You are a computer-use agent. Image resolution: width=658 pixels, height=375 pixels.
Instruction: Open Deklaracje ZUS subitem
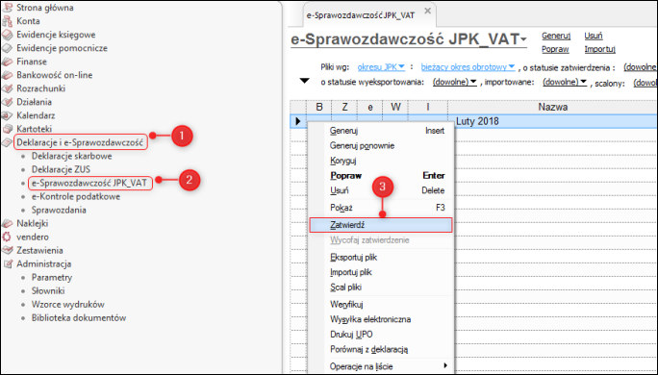[x=61, y=169]
